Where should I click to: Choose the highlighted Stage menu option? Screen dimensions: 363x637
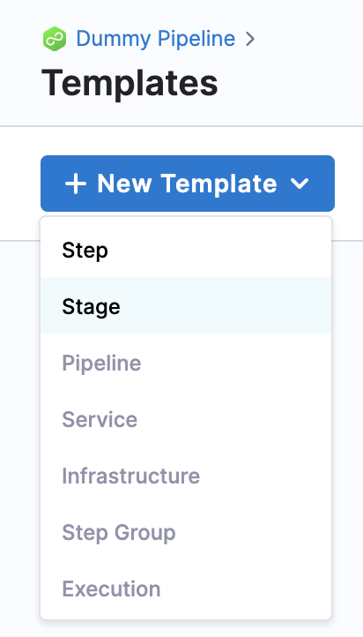point(186,305)
